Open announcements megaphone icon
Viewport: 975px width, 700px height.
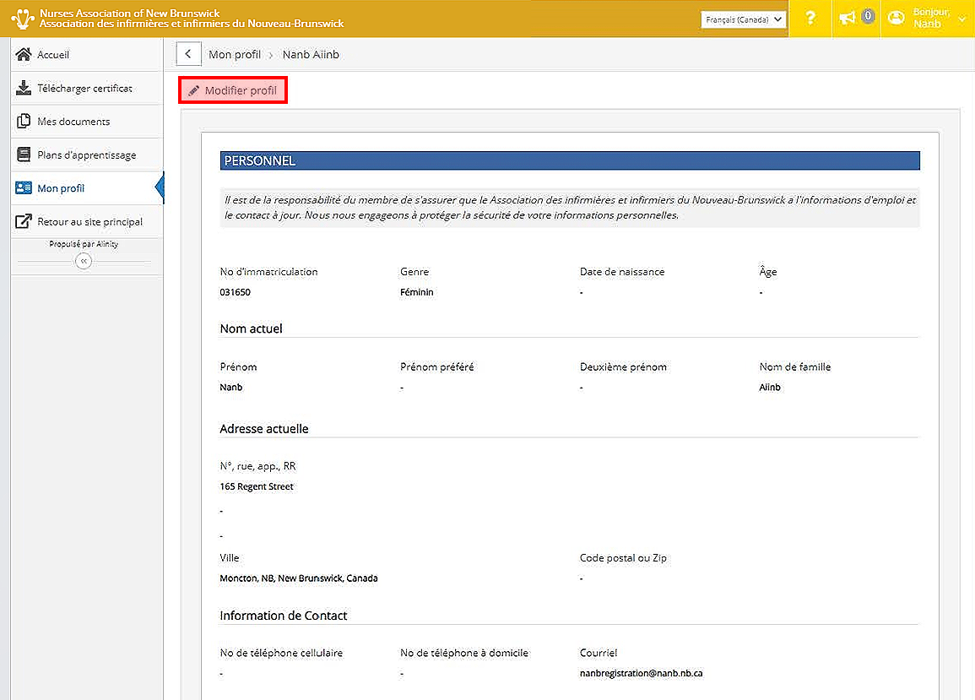(x=848, y=18)
